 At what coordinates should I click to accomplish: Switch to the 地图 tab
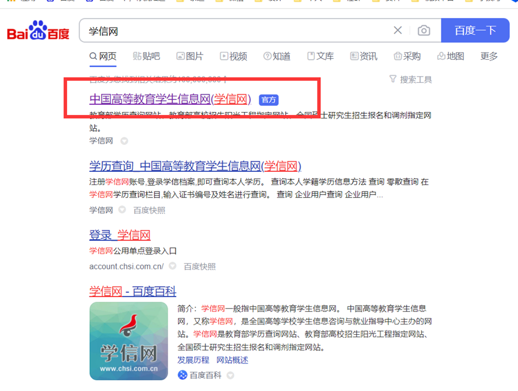(x=450, y=56)
